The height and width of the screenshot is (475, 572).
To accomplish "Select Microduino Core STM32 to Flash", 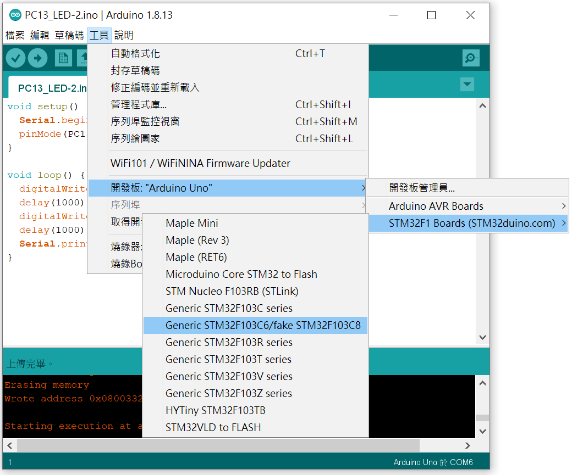I will pos(255,274).
